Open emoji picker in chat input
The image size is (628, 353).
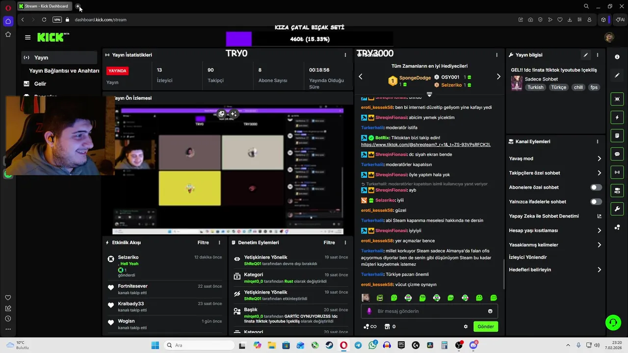tap(490, 311)
